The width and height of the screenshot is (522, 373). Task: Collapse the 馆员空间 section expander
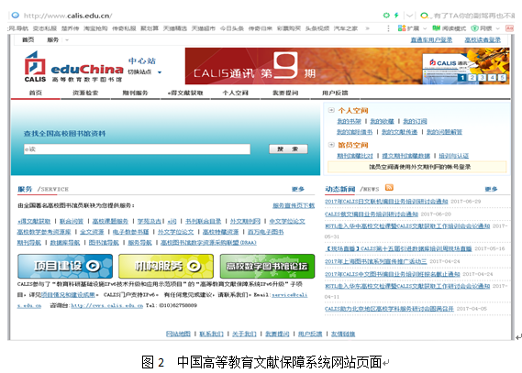coord(331,145)
